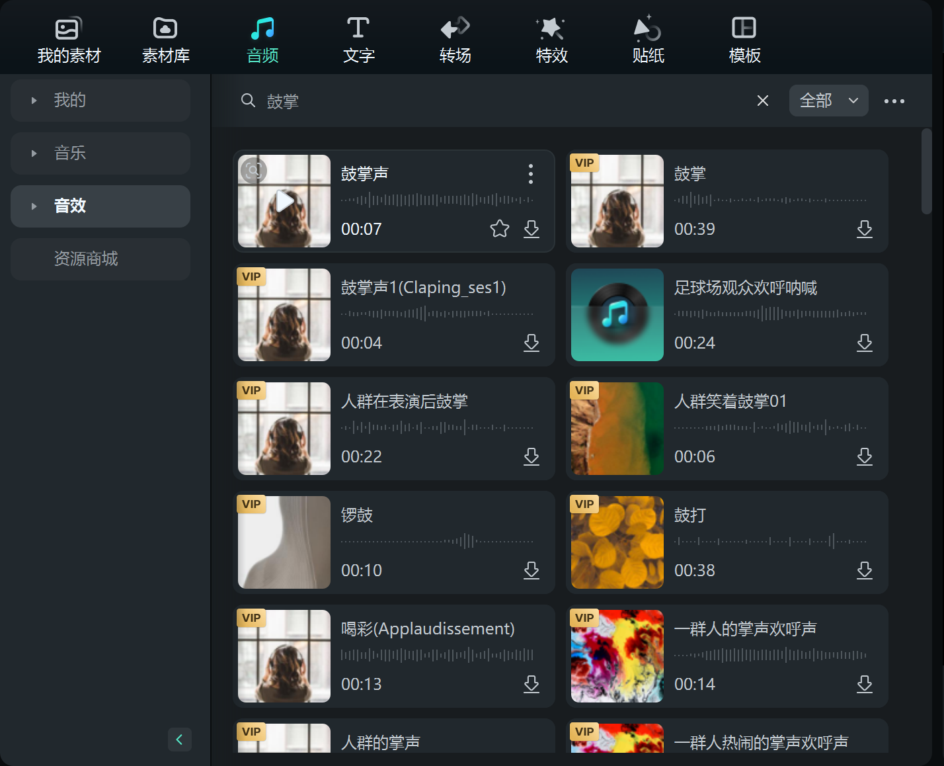Viewport: 944px width, 766px height.
Task: Download the 鼓掌 sound effect
Action: tap(865, 229)
